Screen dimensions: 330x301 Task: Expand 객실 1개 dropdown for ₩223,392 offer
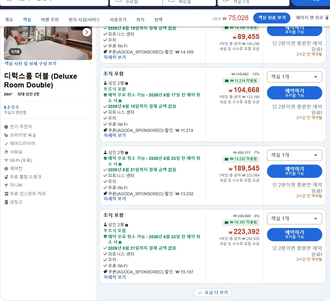[294, 219]
